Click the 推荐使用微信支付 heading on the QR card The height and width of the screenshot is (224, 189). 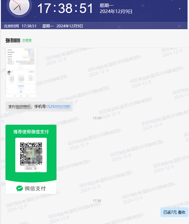31,132
